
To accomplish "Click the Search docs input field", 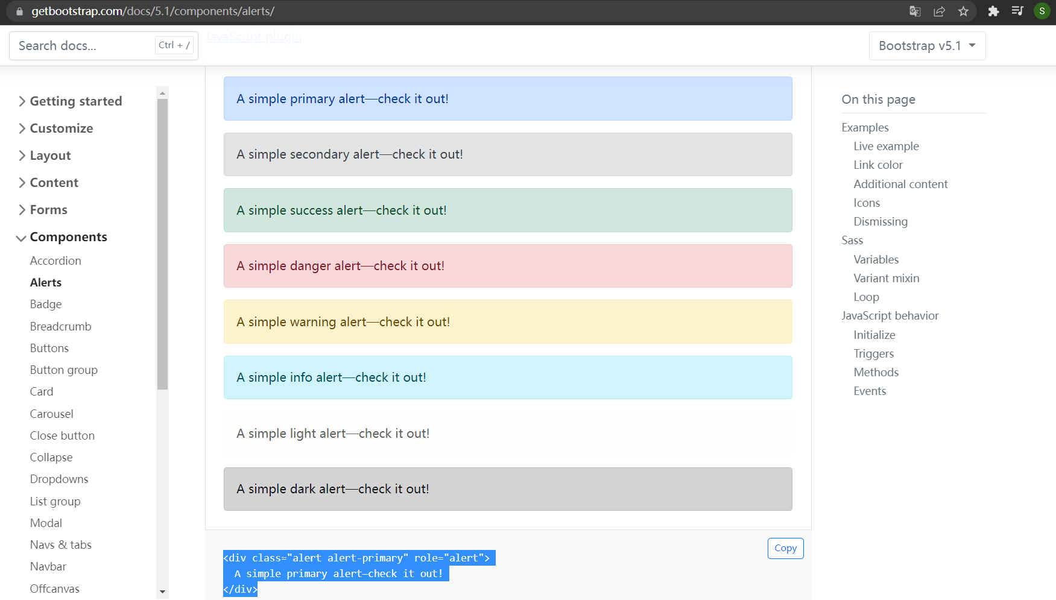I will pos(78,45).
